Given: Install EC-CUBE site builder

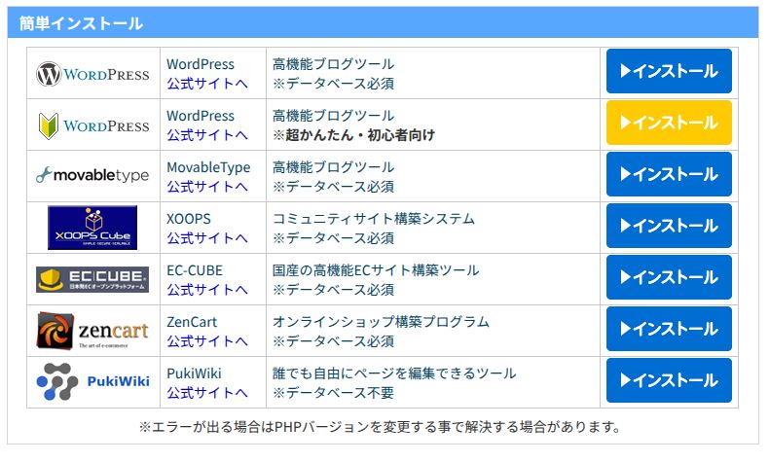Looking at the screenshot, I should pos(669,277).
